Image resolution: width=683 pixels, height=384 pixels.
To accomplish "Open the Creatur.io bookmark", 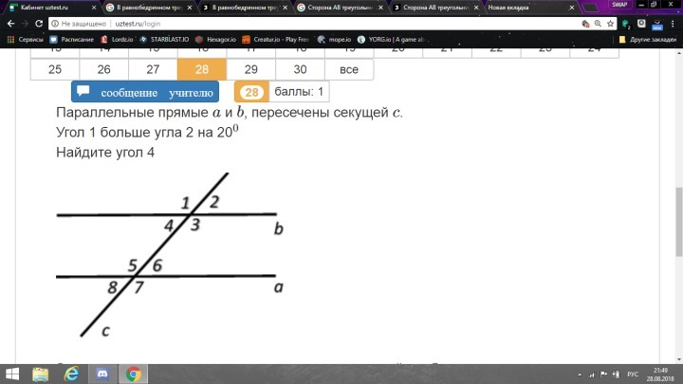I will (276, 39).
